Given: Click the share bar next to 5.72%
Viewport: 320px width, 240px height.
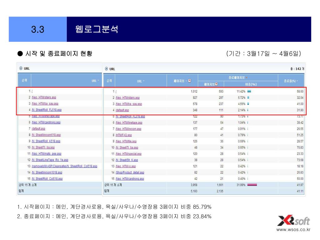Looking at the screenshot, I should coord(248,97).
